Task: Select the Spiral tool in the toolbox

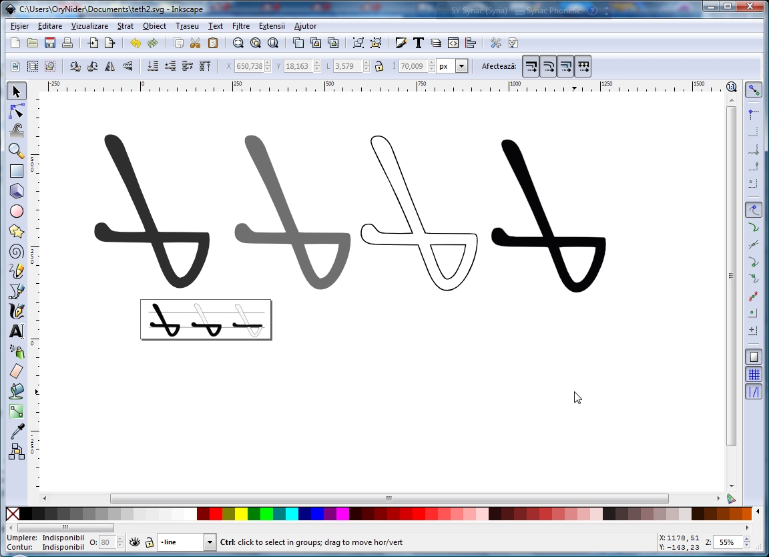Action: tap(17, 251)
